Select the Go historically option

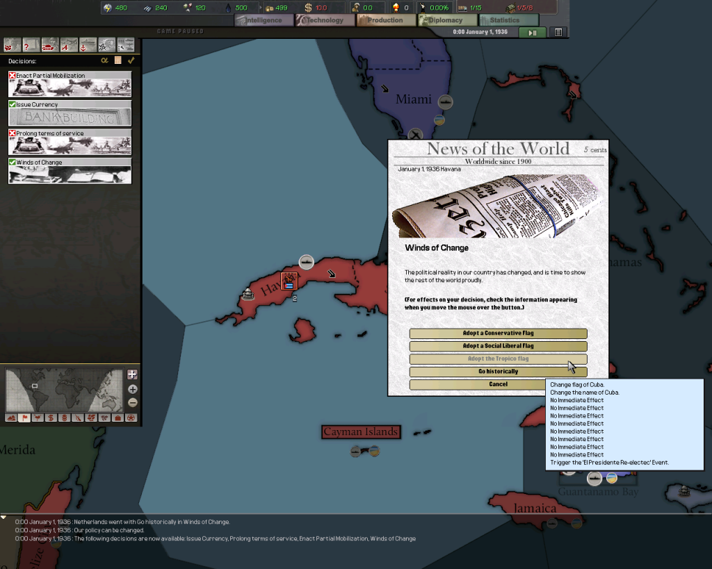pos(498,371)
